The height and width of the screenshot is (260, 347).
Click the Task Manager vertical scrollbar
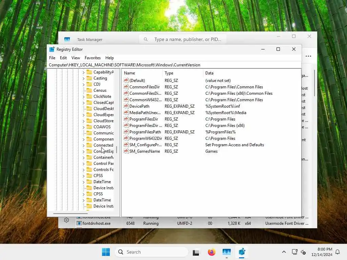tap(314, 83)
